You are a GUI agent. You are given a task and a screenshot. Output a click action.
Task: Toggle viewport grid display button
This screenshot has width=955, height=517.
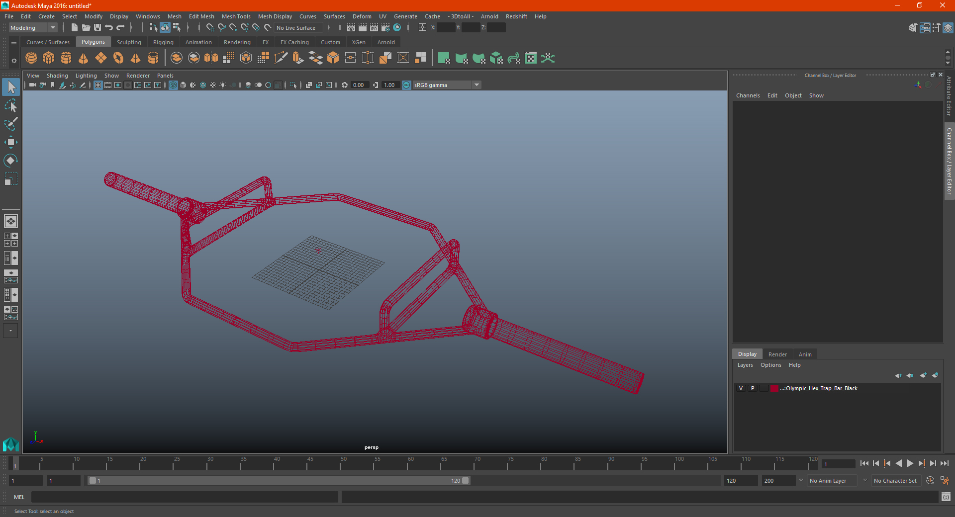[x=98, y=85]
